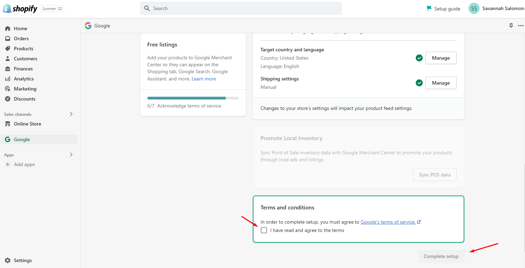Click the plus icon beside Add apps
The height and width of the screenshot is (268, 525).
pyautogui.click(x=8, y=164)
